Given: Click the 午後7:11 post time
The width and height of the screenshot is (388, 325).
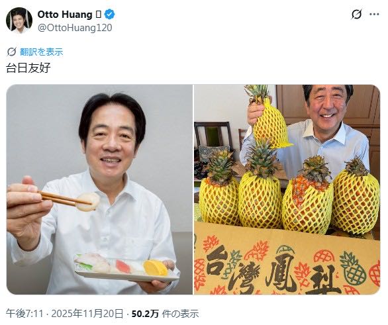Looking at the screenshot, I should click(x=24, y=314).
